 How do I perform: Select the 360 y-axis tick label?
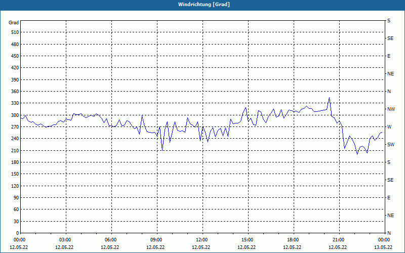(x=15, y=92)
